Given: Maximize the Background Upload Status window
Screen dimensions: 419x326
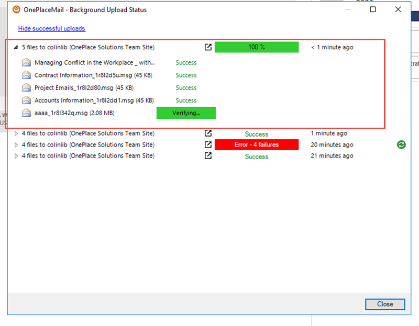Looking at the screenshot, I should point(373,9).
